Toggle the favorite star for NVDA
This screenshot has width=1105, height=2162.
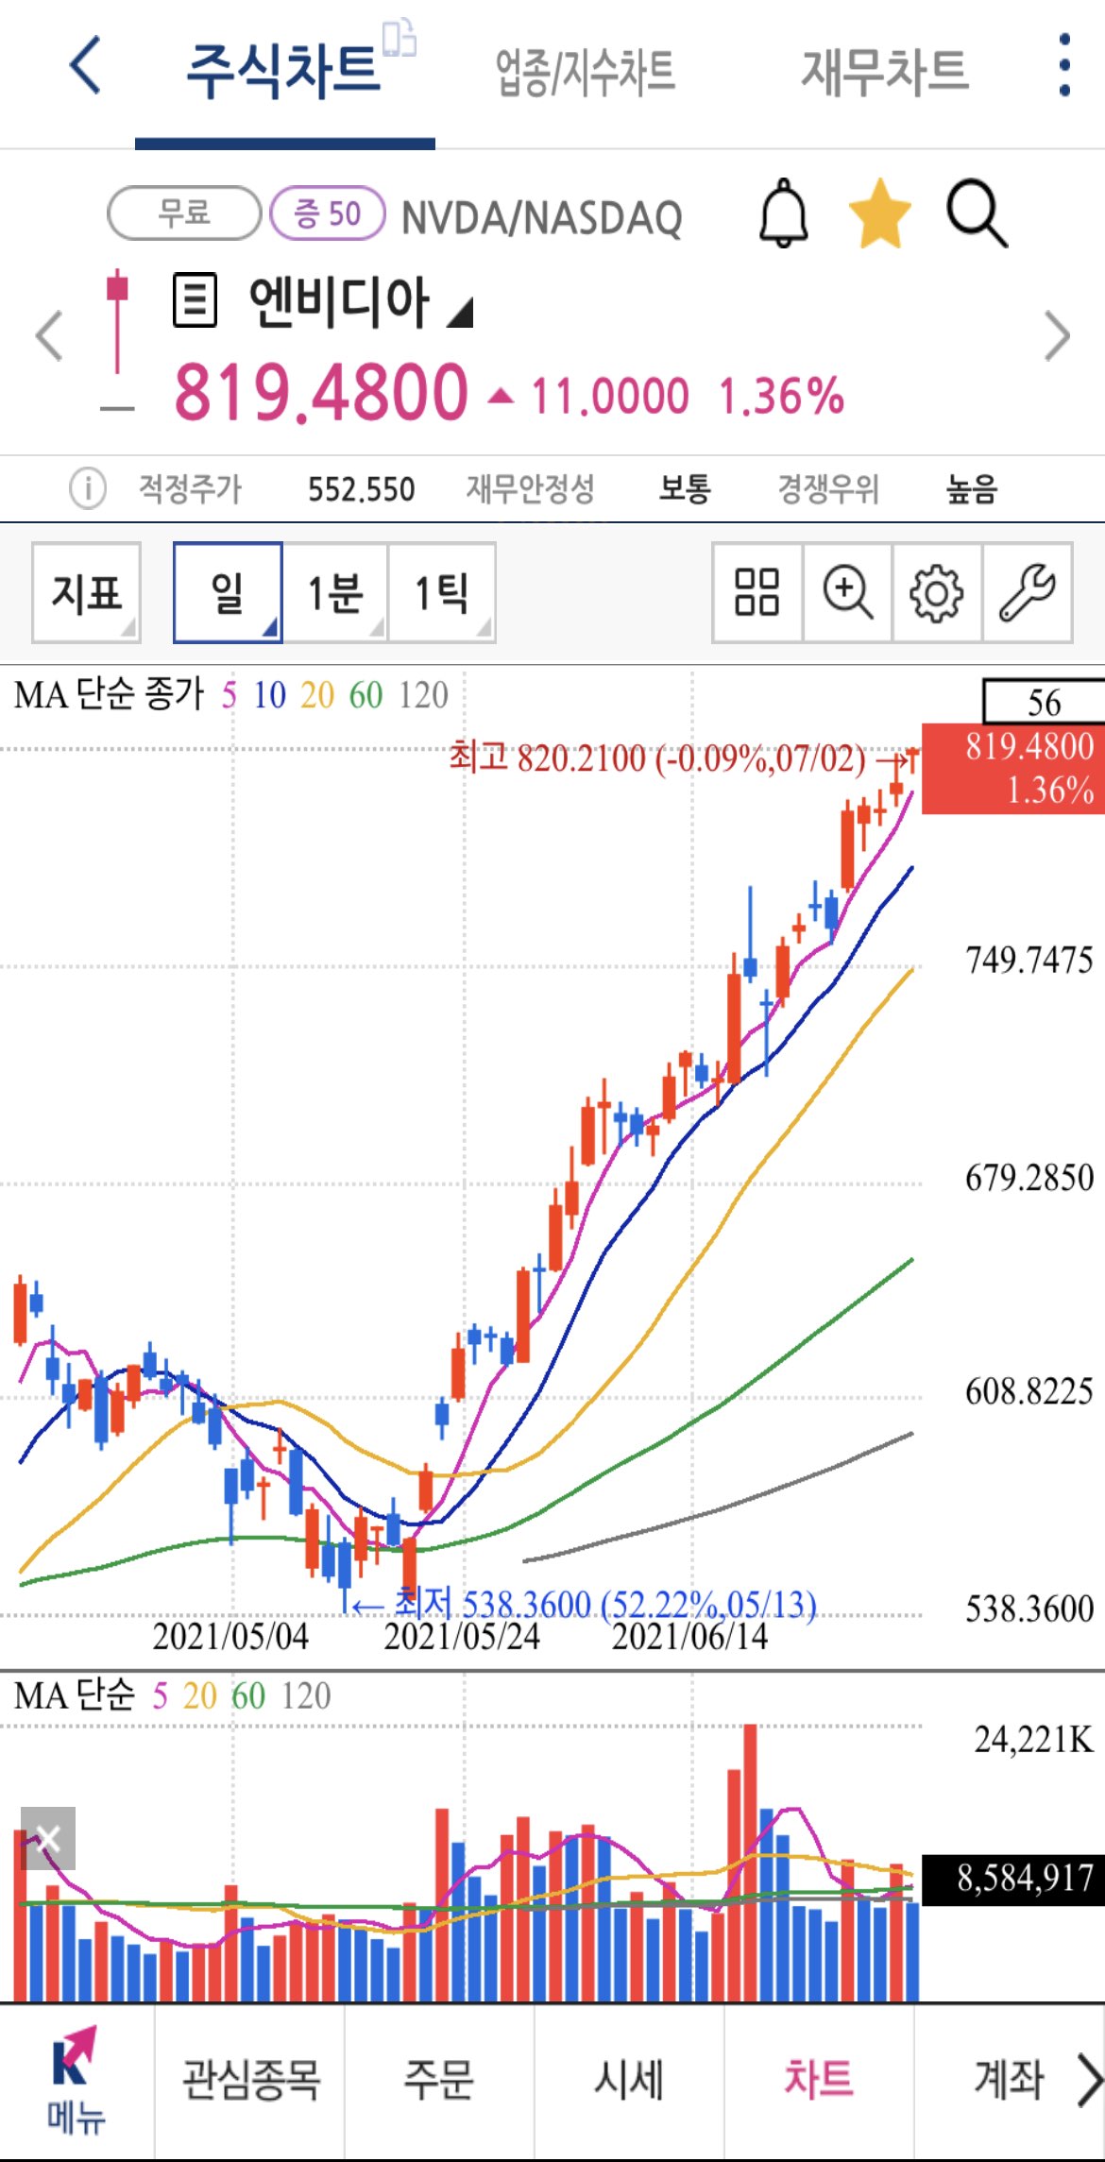click(x=879, y=213)
